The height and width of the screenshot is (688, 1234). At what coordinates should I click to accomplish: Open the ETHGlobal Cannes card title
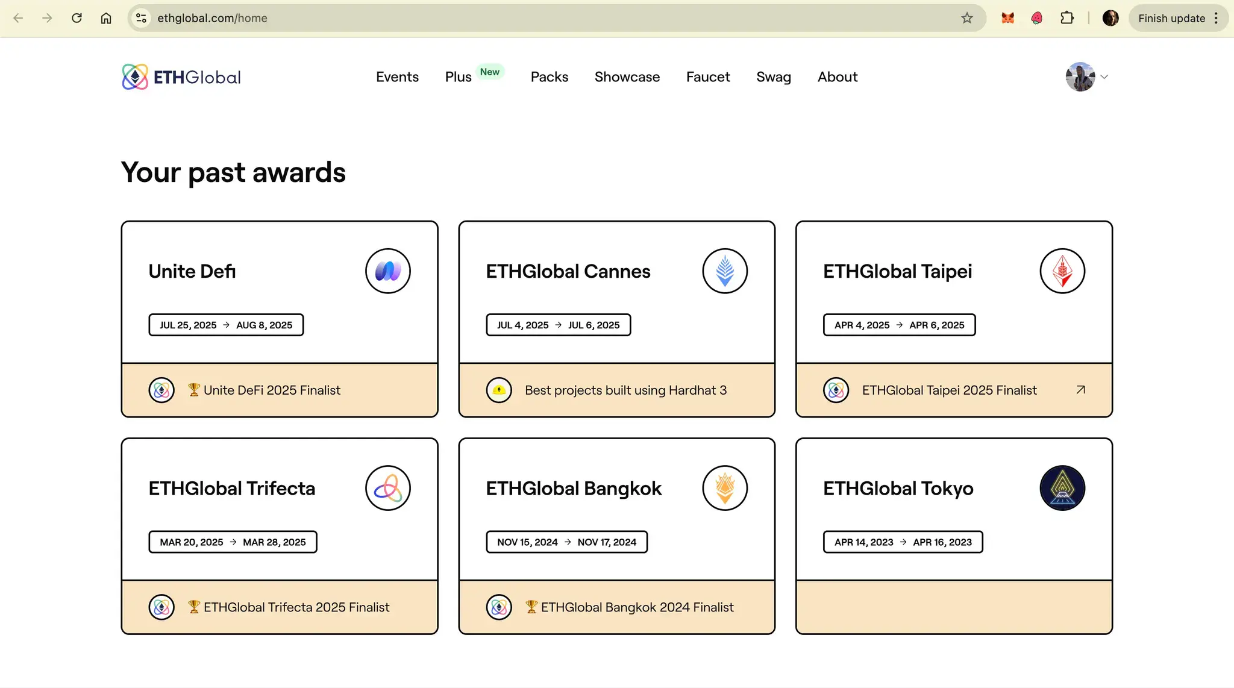point(568,271)
